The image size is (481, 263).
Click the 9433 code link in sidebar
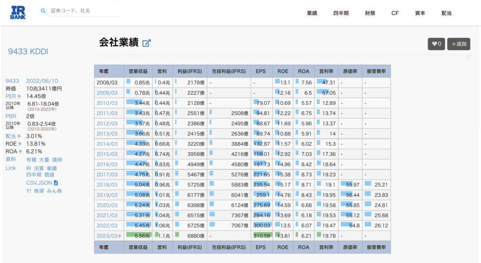point(12,81)
